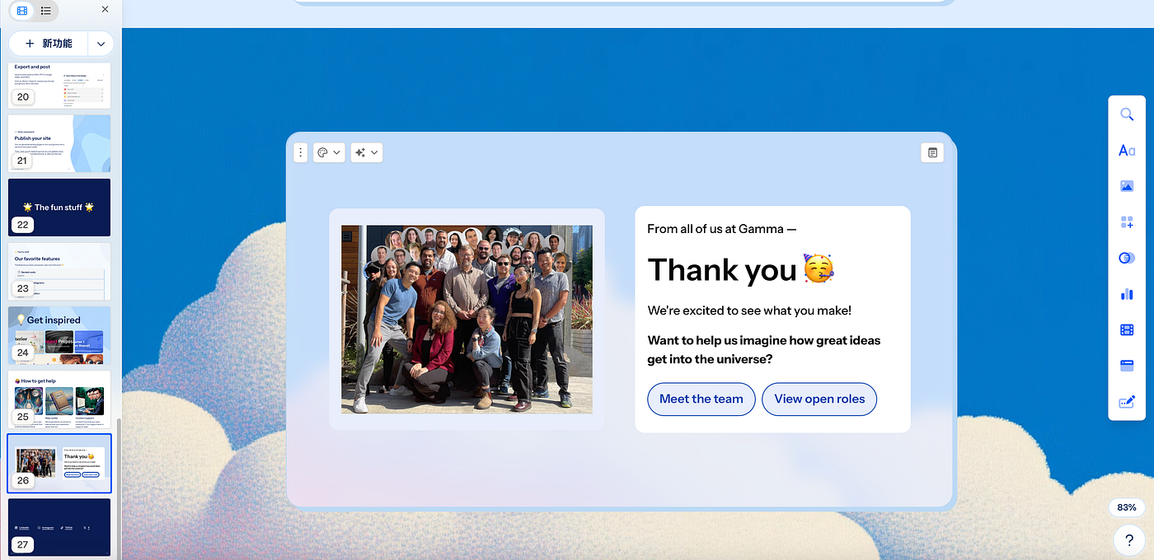Open the card notes icon
Screen dimensions: 1154x560
coord(931,152)
